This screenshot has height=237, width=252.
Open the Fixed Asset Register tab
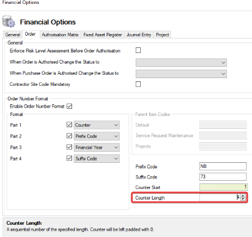click(103, 35)
